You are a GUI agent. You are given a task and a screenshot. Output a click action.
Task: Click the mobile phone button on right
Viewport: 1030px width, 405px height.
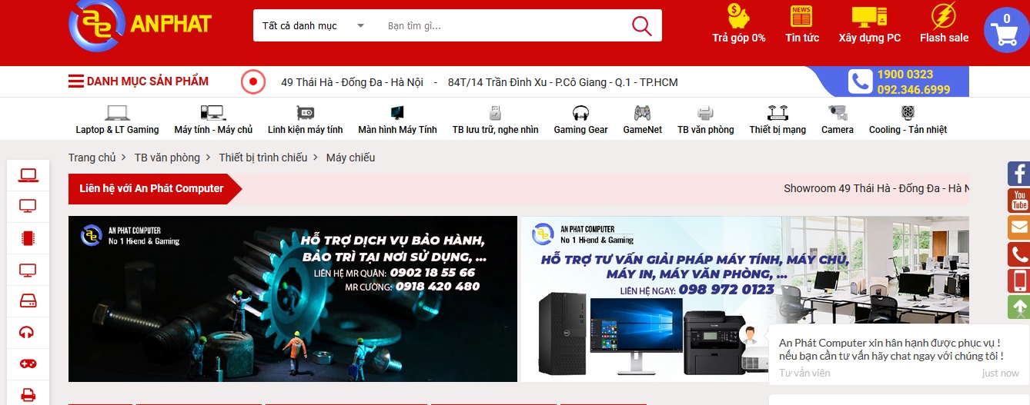(1019, 281)
